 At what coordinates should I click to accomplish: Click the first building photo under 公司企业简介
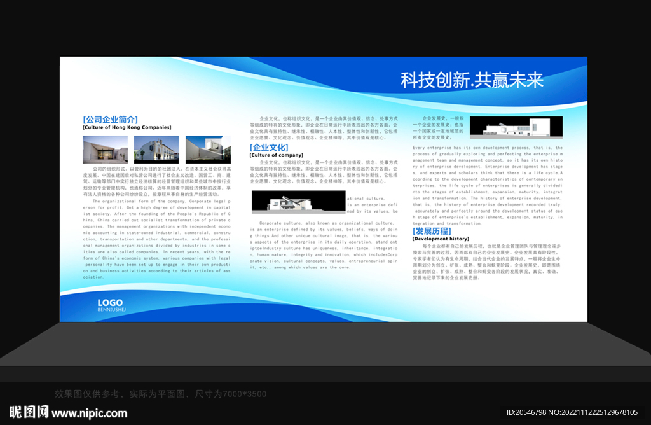pos(105,150)
